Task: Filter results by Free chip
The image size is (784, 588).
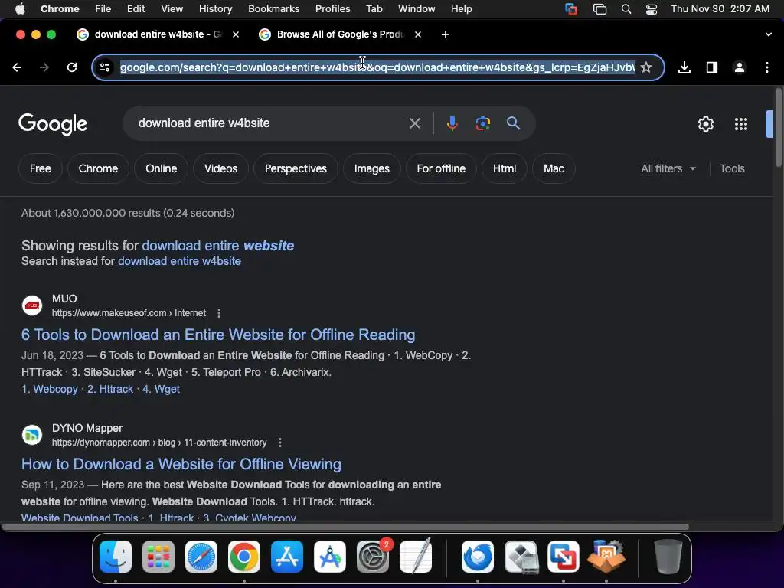Action: [41, 168]
